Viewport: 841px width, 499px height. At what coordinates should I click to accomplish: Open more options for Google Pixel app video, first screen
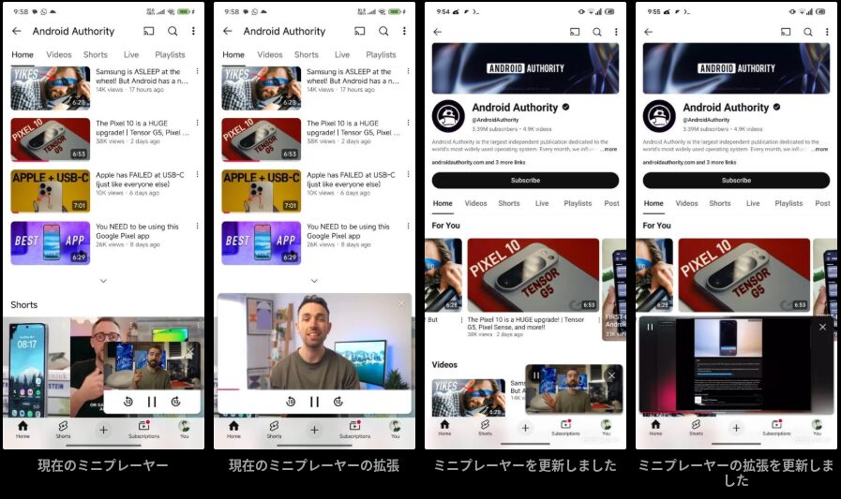click(198, 226)
